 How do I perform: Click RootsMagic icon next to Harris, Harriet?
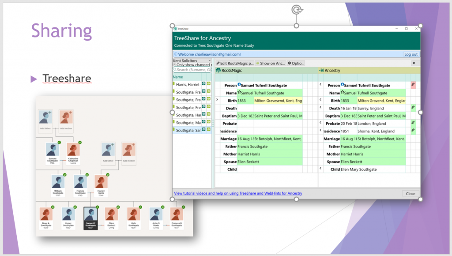point(203,84)
